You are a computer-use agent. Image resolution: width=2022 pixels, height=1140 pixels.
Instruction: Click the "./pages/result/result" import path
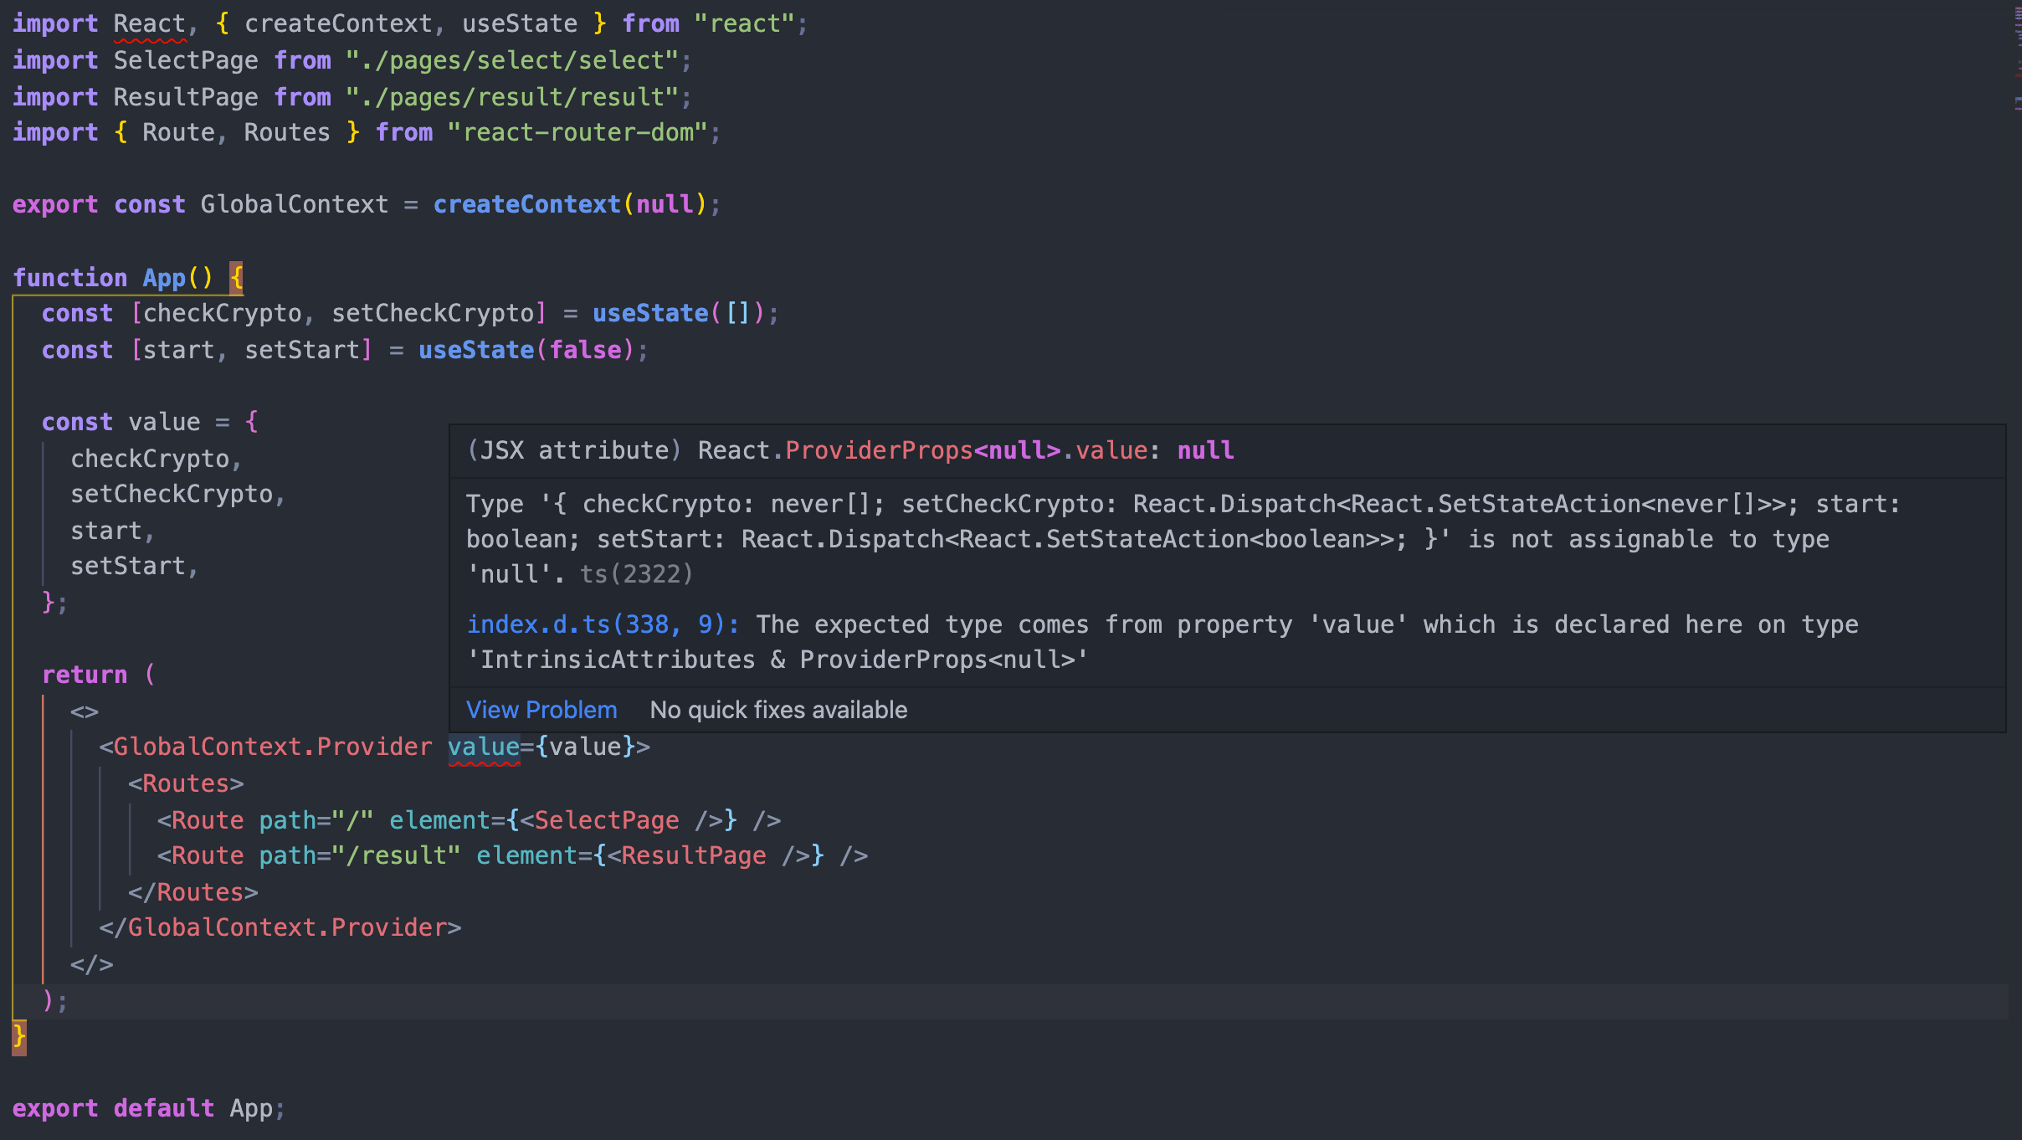coord(512,97)
